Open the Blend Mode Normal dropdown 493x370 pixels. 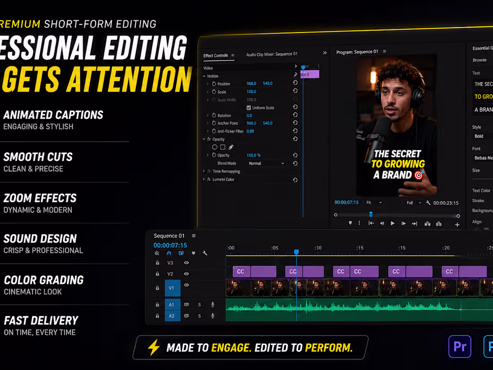(x=266, y=163)
